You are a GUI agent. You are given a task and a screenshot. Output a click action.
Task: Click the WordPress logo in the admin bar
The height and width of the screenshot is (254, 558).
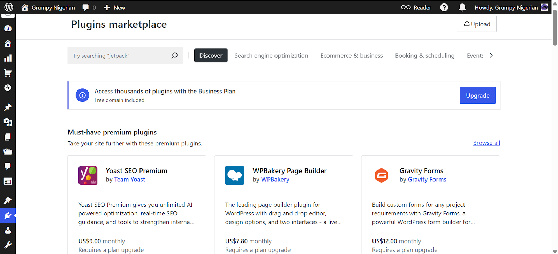[x=9, y=7]
